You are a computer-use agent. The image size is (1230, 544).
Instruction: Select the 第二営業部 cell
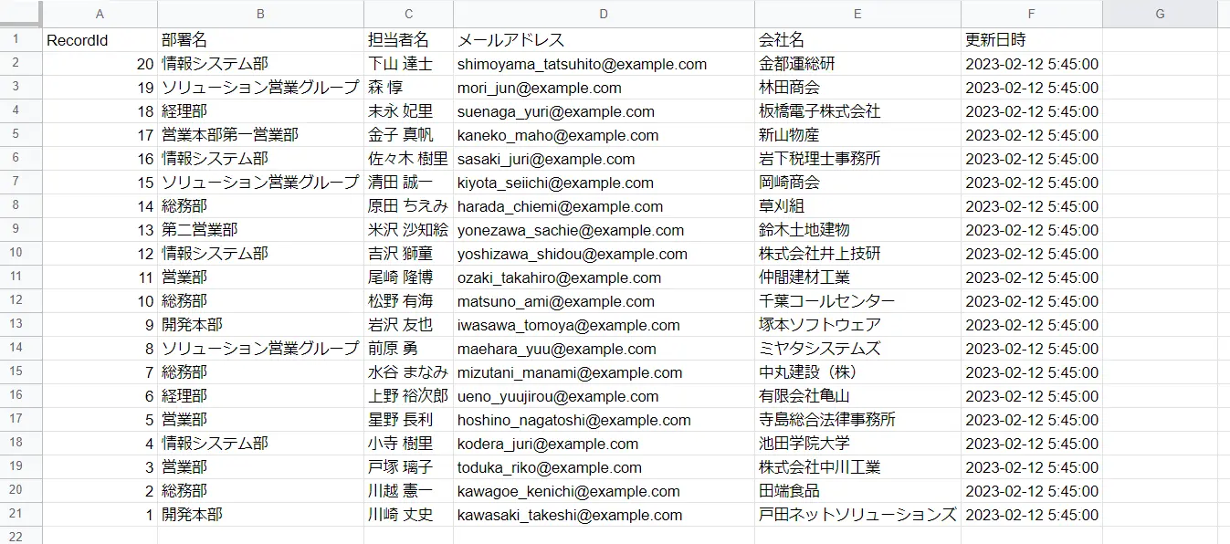click(x=260, y=230)
